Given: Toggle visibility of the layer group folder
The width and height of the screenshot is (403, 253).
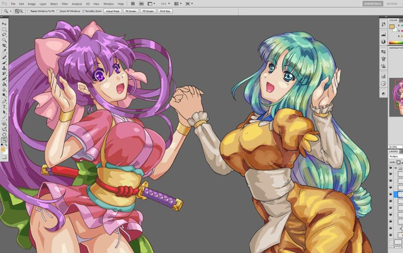Looking at the screenshot, I should [x=391, y=168].
